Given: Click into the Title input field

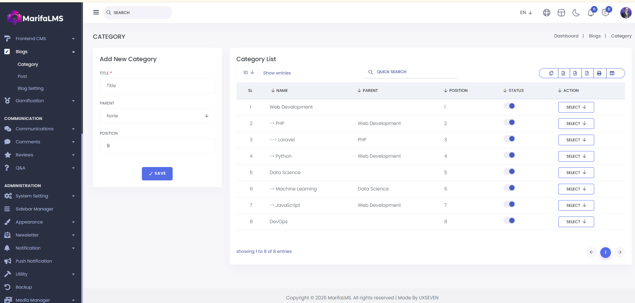Looking at the screenshot, I should pos(157,86).
